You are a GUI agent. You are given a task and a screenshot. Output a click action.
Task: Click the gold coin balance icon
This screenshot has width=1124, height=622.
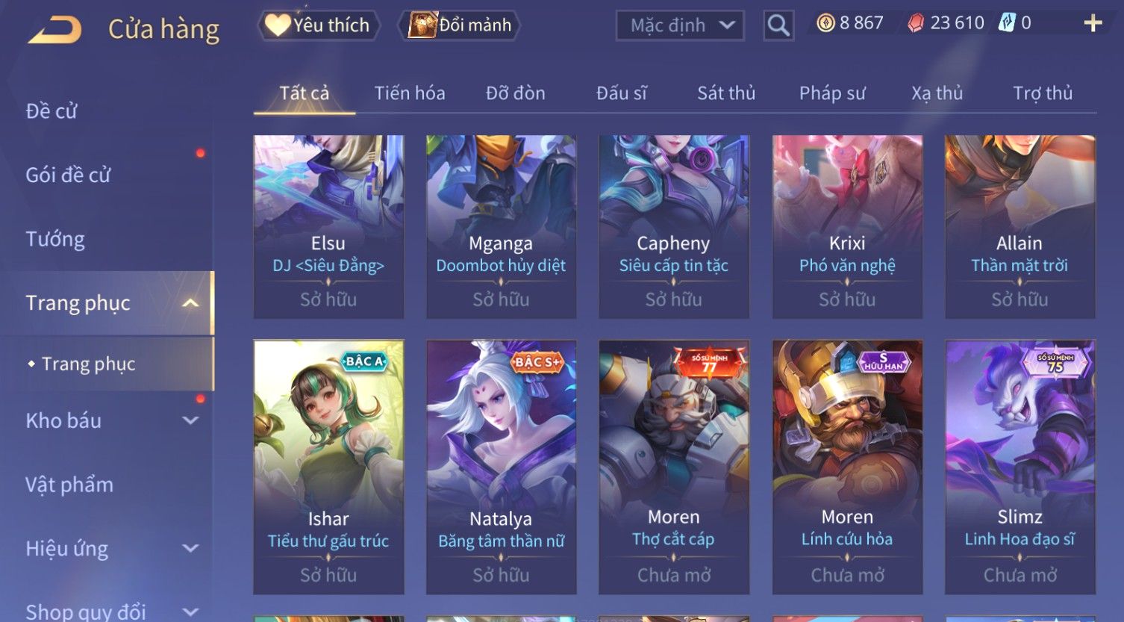(825, 24)
